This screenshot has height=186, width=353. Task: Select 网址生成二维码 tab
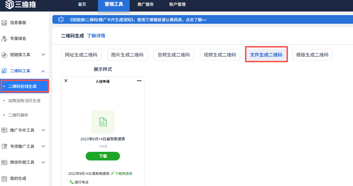click(x=81, y=55)
